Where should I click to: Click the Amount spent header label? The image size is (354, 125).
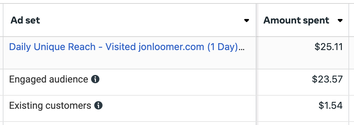296,21
